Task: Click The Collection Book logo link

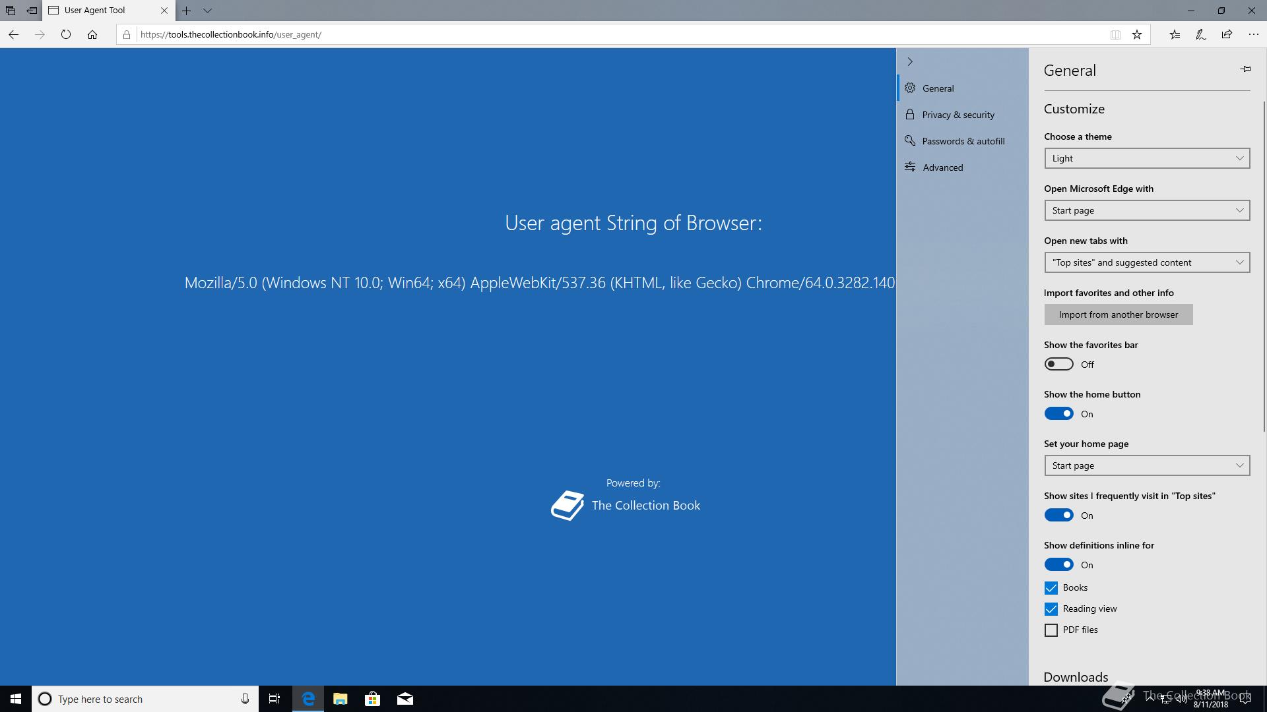Action: pyautogui.click(x=626, y=506)
